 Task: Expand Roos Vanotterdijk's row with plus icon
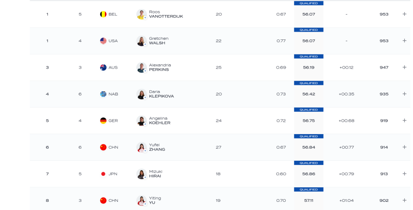click(404, 14)
